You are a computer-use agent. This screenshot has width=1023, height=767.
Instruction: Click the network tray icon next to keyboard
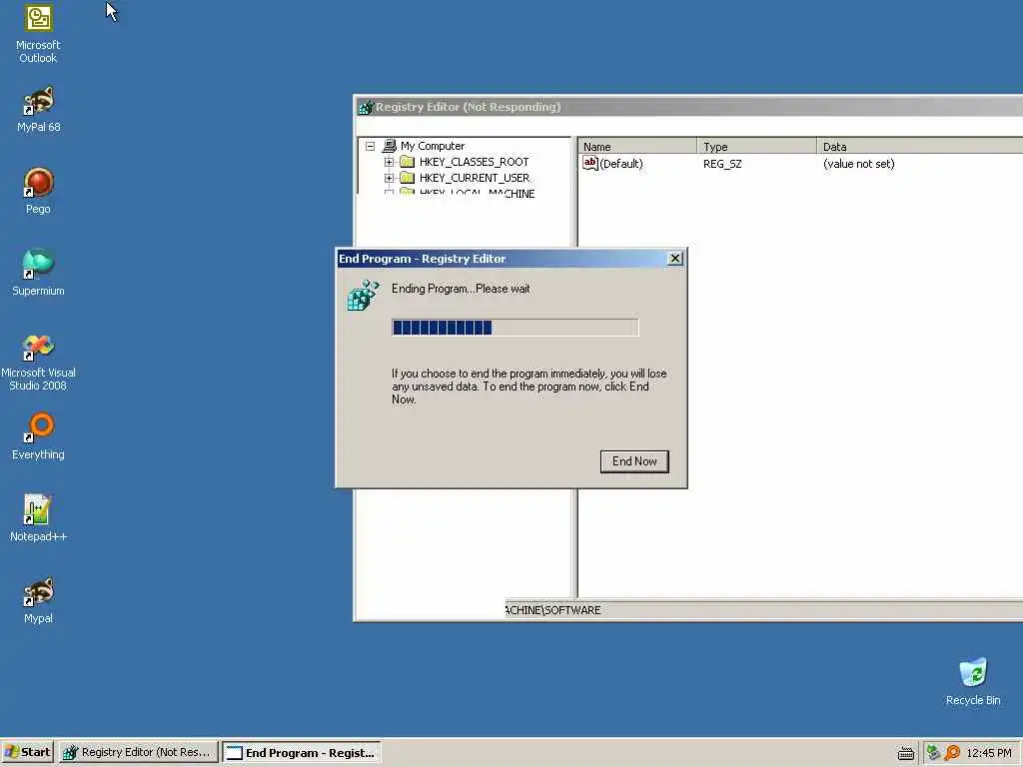(x=933, y=753)
